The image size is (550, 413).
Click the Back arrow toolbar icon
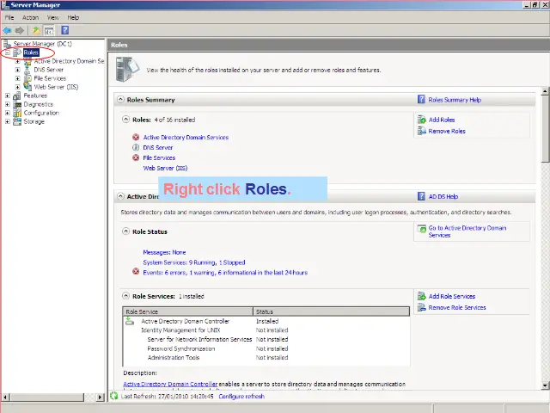click(8, 30)
